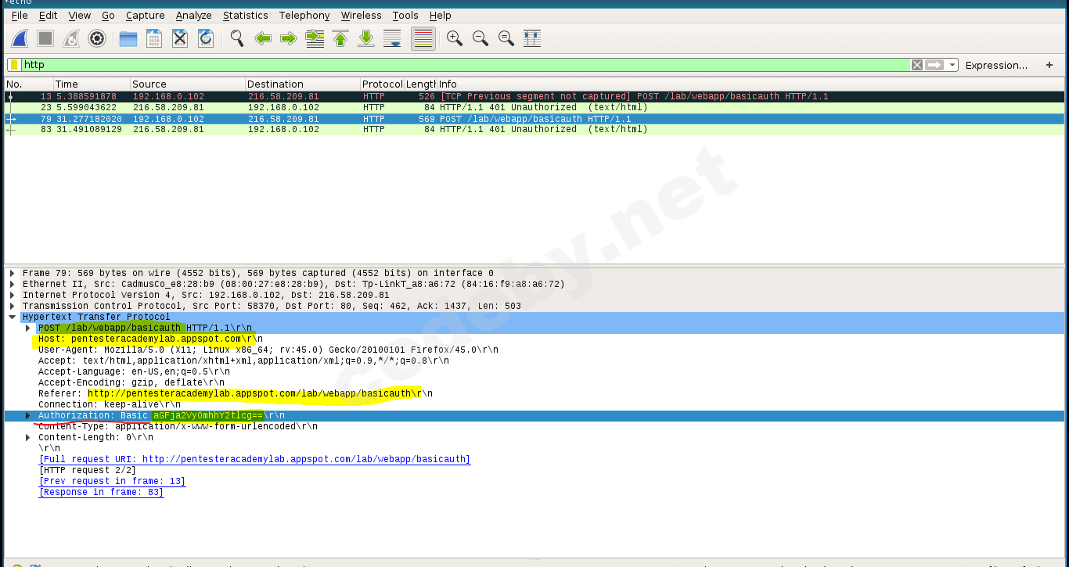The image size is (1069, 567).
Task: Select packet 23 401 Unauthorized row
Action: (x=534, y=108)
